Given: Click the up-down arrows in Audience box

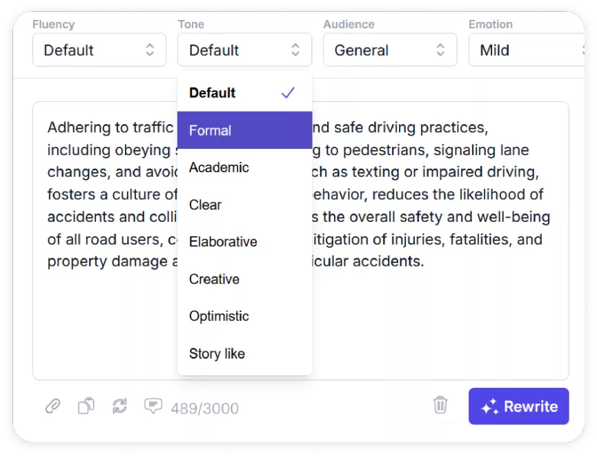Looking at the screenshot, I should [440, 50].
